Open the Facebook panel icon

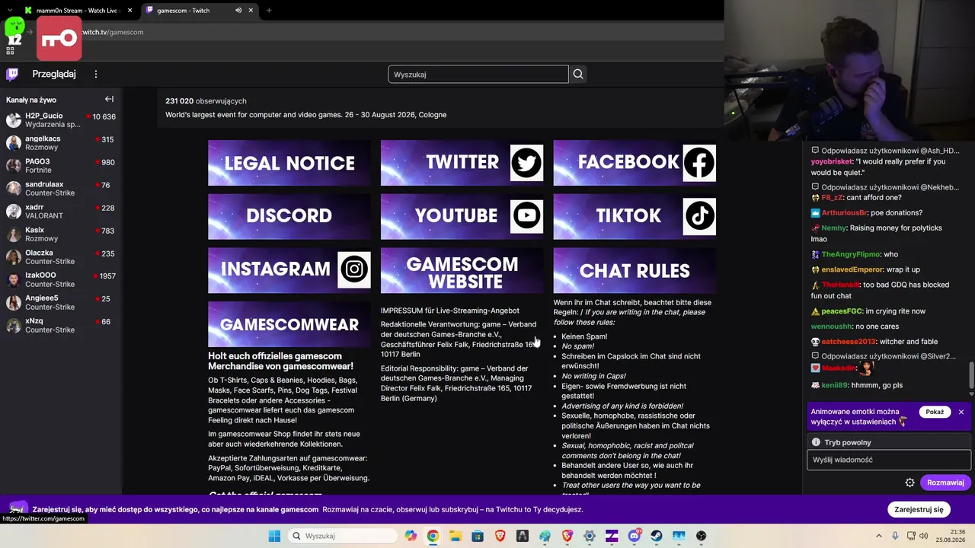[x=699, y=162]
